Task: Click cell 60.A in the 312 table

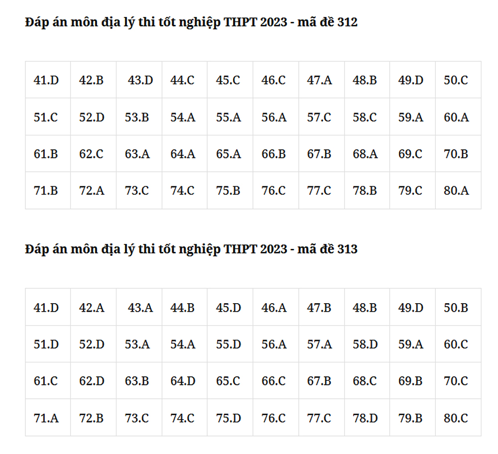Action: coord(458,117)
